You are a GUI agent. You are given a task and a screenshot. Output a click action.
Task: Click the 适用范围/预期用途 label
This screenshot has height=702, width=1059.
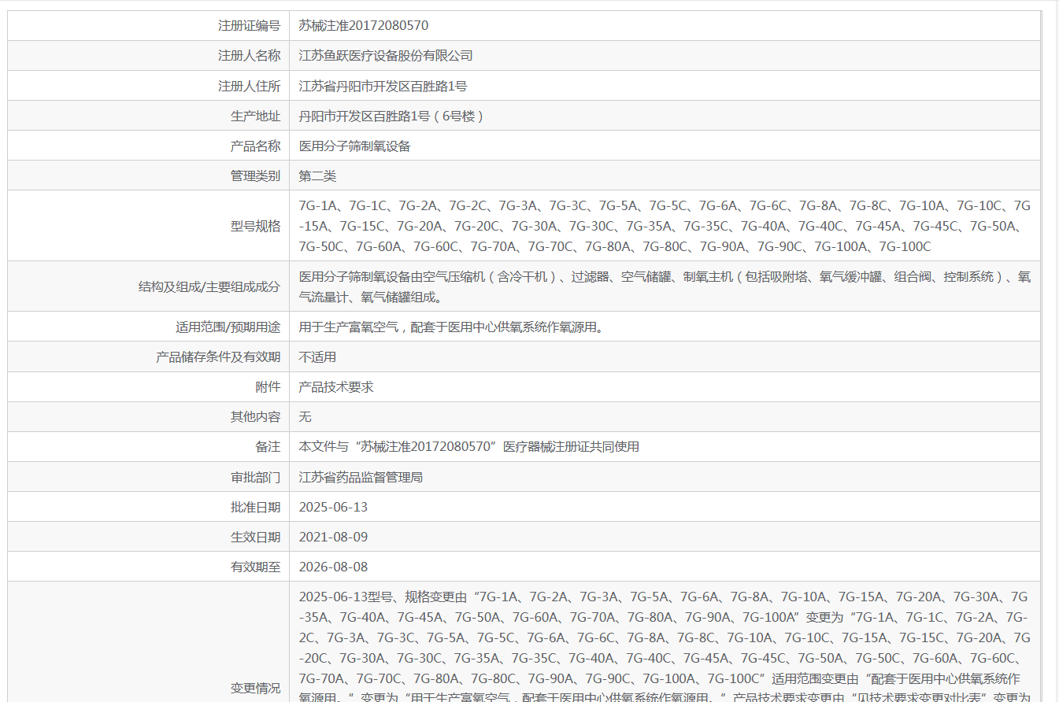click(x=228, y=327)
